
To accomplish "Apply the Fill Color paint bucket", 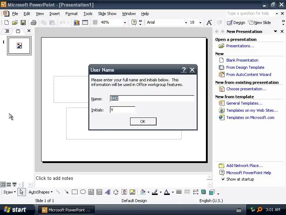I will 143,192.
